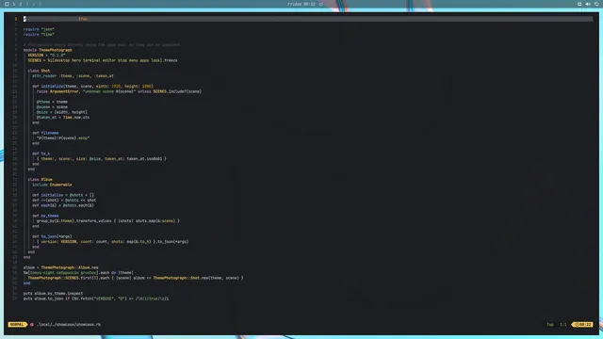Click the puts album.to_json if ENV.fetch line
This screenshot has width=603, height=339.
(x=96, y=299)
